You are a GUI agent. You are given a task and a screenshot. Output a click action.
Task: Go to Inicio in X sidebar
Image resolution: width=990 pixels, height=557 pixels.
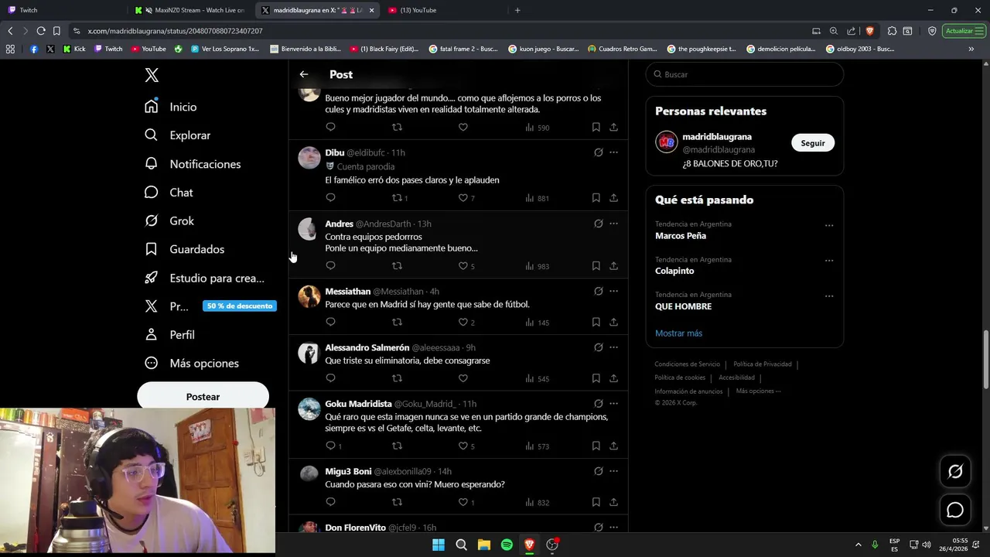pyautogui.click(x=171, y=107)
